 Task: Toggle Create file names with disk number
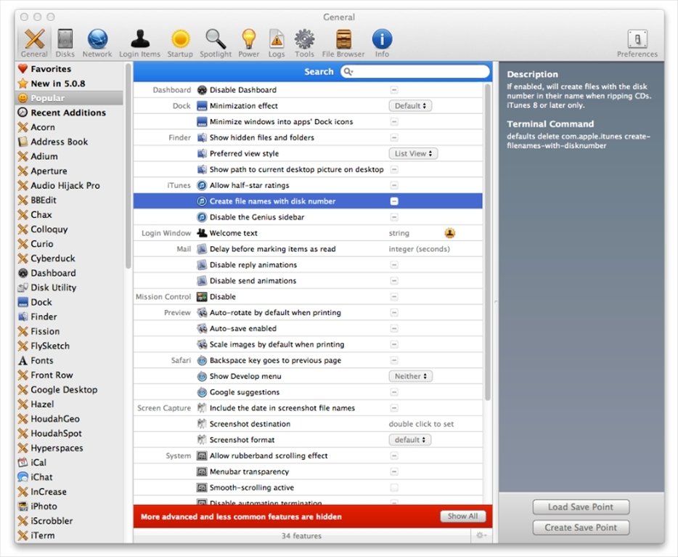[394, 201]
